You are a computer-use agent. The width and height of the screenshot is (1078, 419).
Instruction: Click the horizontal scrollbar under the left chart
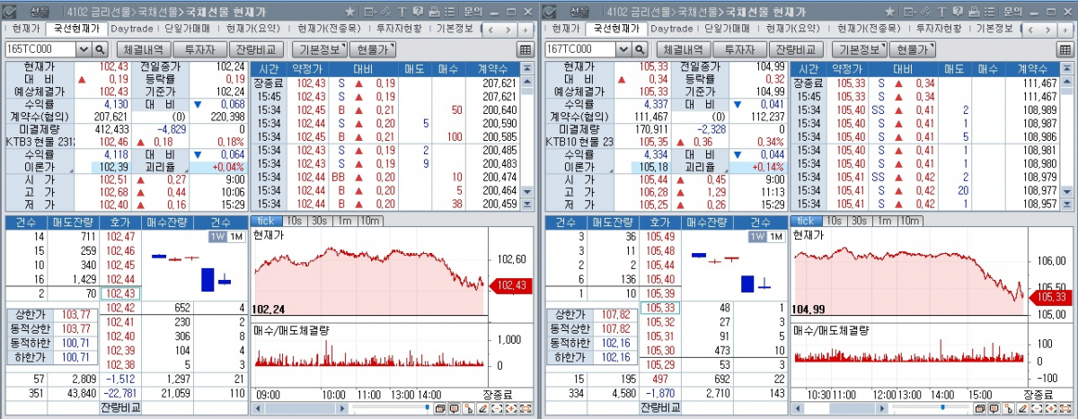300,408
